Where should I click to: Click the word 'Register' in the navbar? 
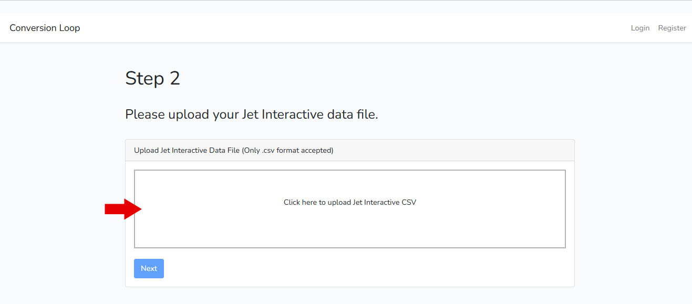click(x=672, y=28)
